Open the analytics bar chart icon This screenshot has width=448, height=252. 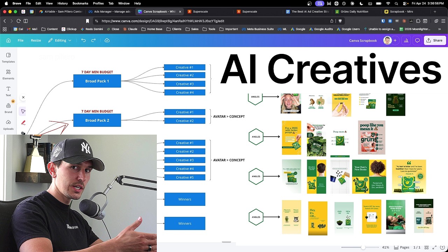(x=406, y=41)
